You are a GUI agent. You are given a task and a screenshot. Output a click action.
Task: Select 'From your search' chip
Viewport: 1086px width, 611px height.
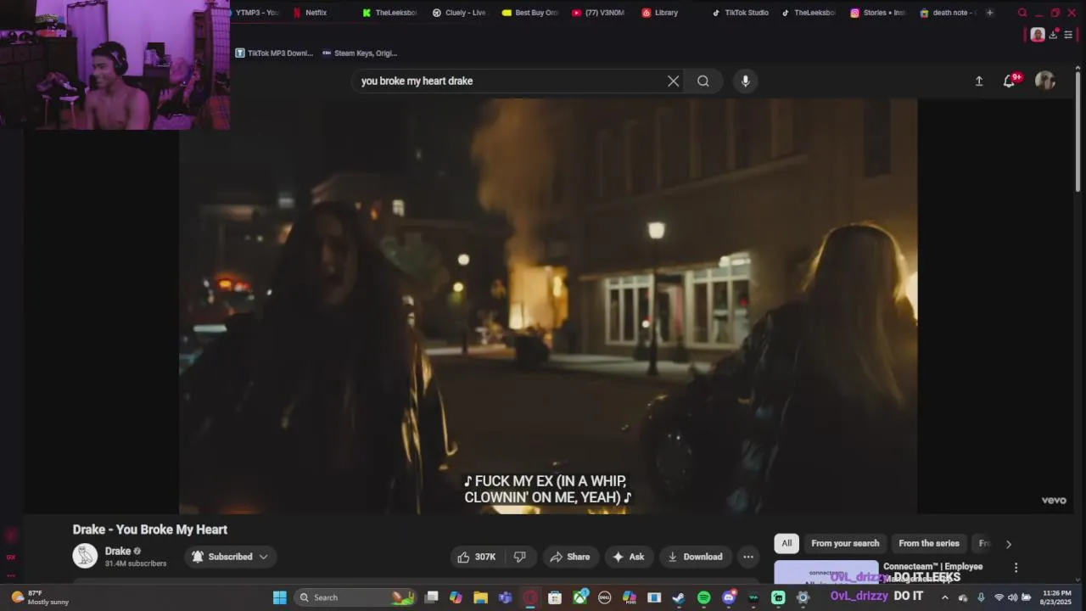(x=845, y=543)
